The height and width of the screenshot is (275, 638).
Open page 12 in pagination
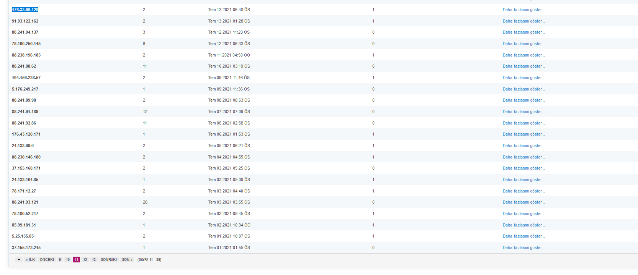click(x=85, y=260)
